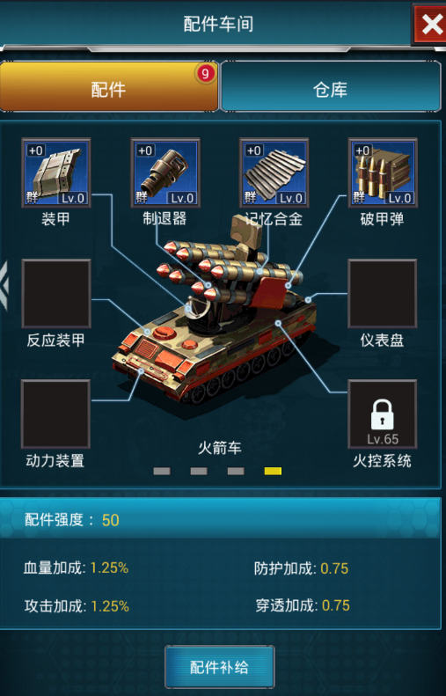The width and height of the screenshot is (446, 696).
Task: Tap the empty 动力装置 slot
Action: pyautogui.click(x=56, y=414)
